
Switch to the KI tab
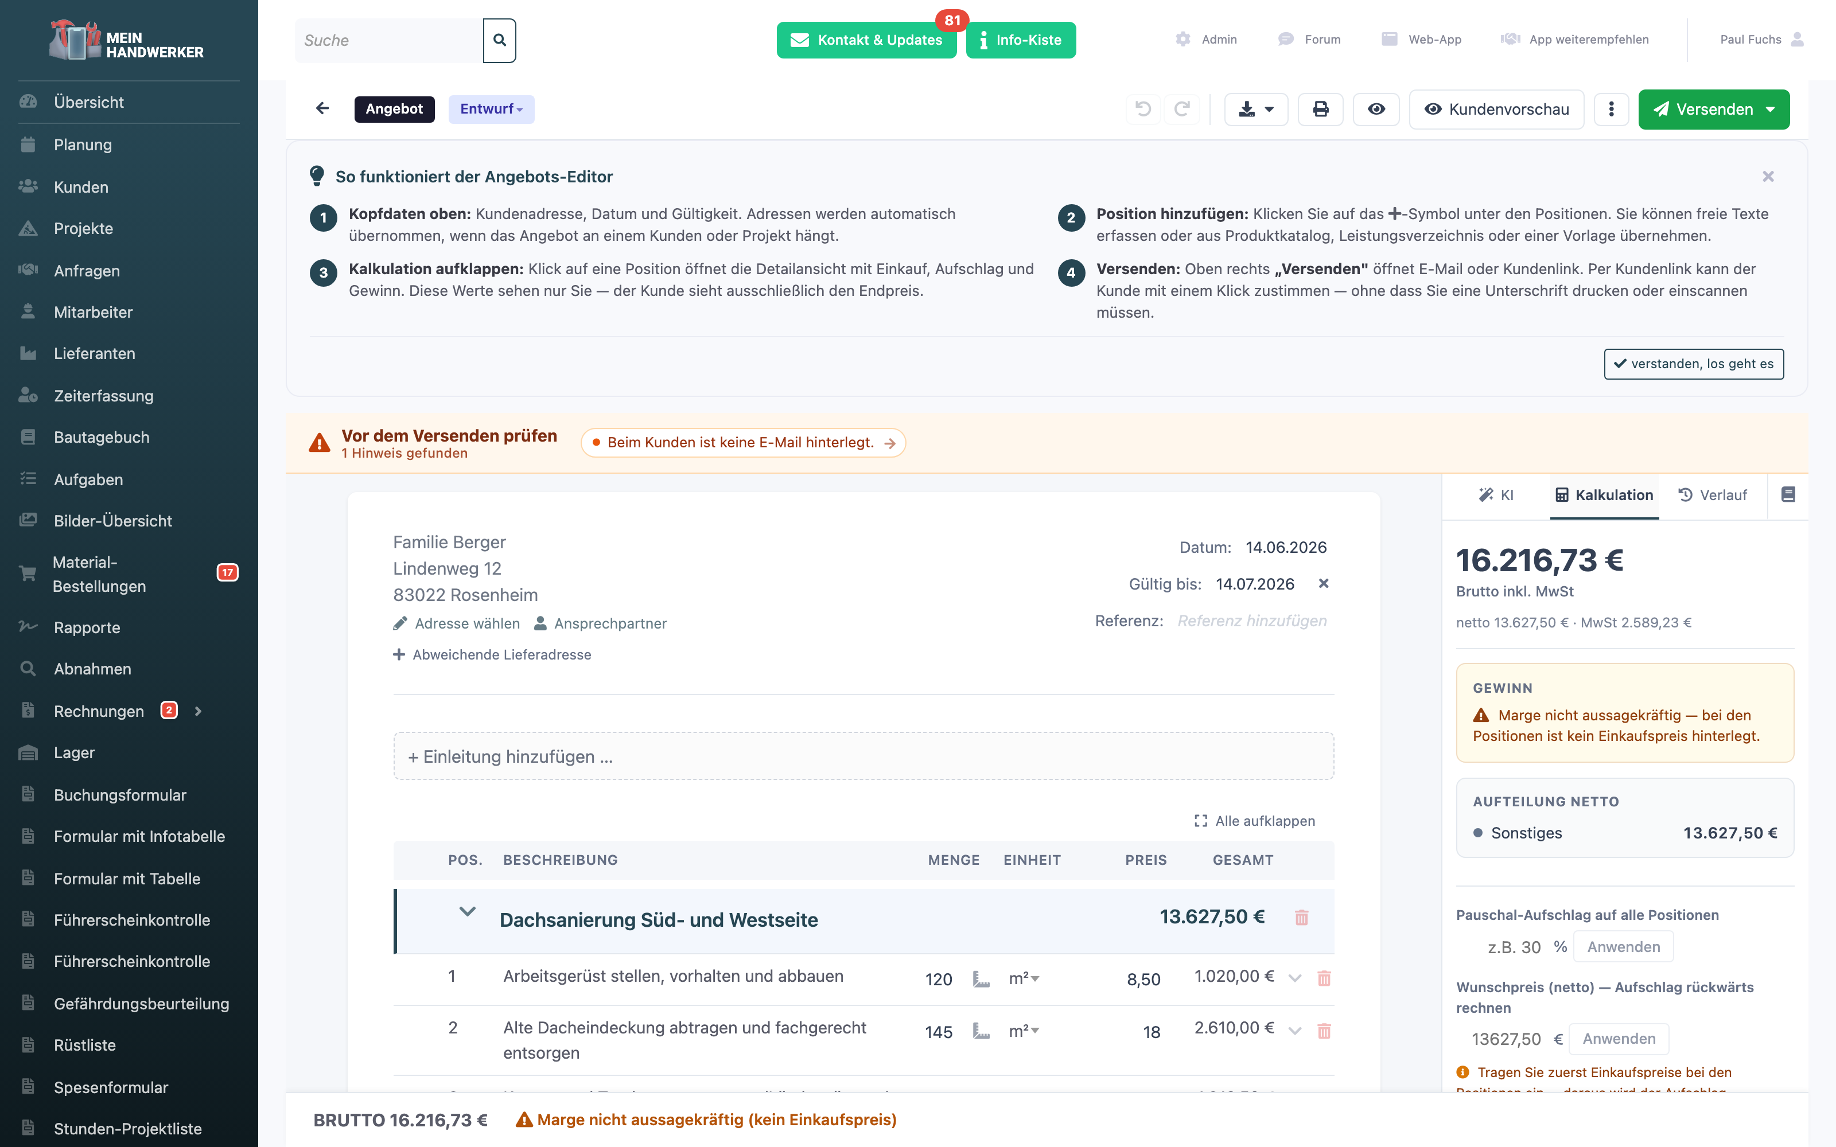(1496, 494)
